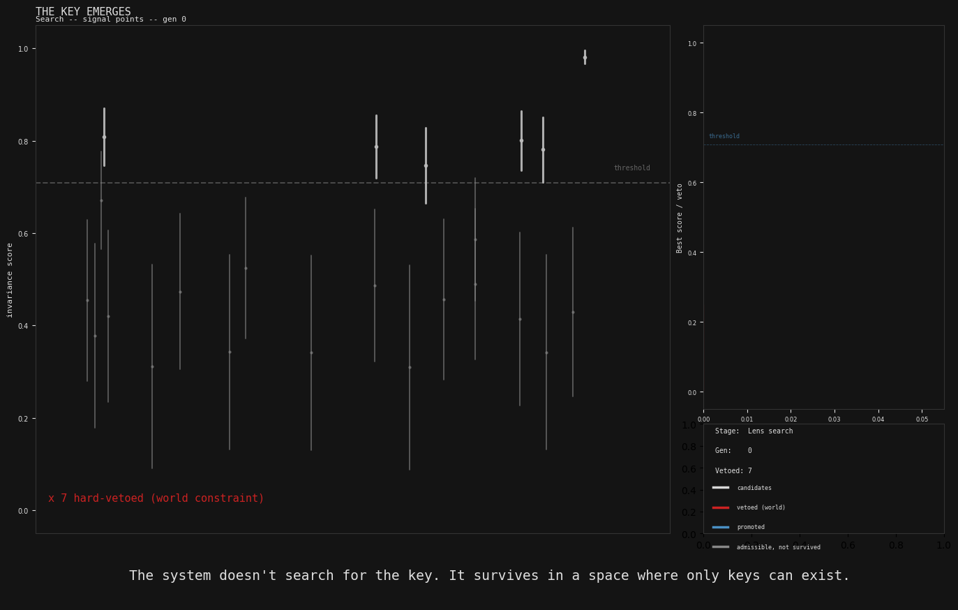Image resolution: width=958 pixels, height=610 pixels.
Task: Click the 0.05 tick on right chart x-axis
Action: click(x=922, y=419)
